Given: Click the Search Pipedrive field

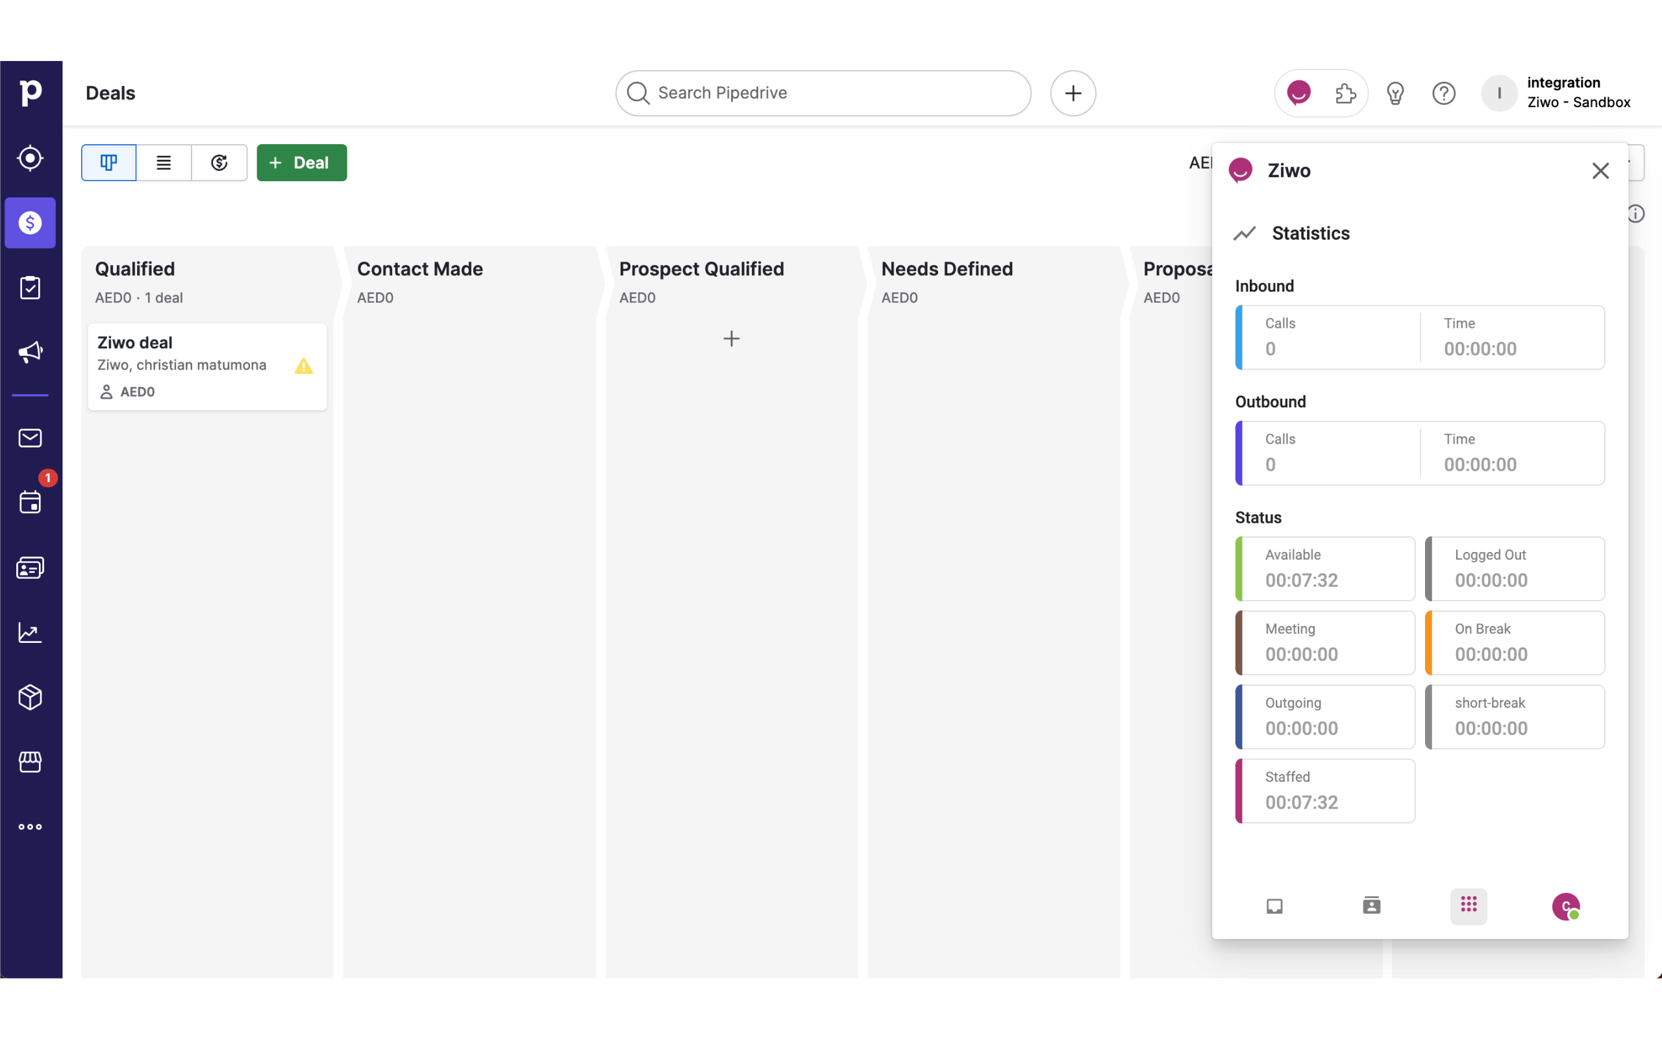Looking at the screenshot, I should tap(824, 93).
